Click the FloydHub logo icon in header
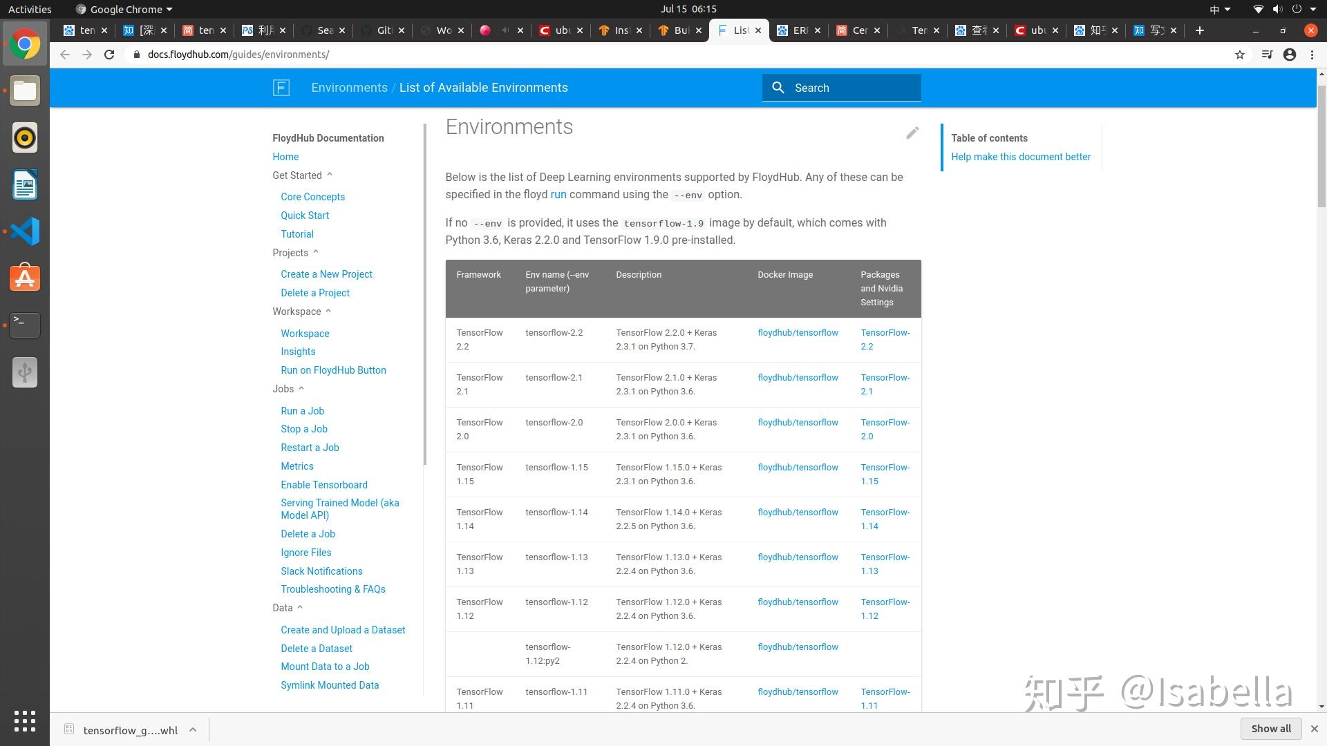 click(281, 88)
